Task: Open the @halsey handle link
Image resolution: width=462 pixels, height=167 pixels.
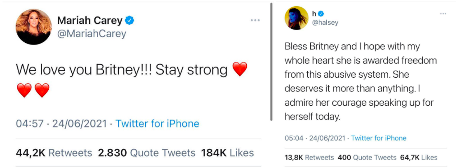Action: point(325,23)
